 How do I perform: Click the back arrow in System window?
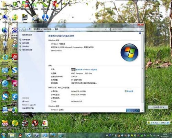point(20,29)
